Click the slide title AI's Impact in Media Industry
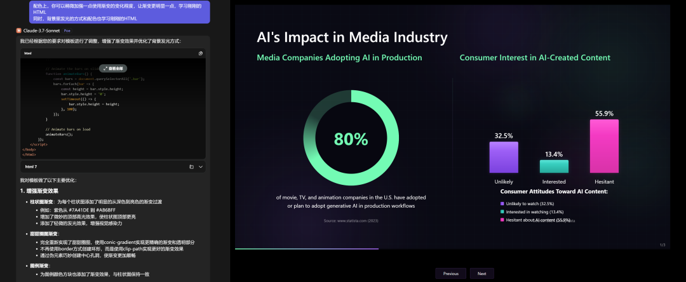Viewport: 686px width, 282px height. click(352, 37)
